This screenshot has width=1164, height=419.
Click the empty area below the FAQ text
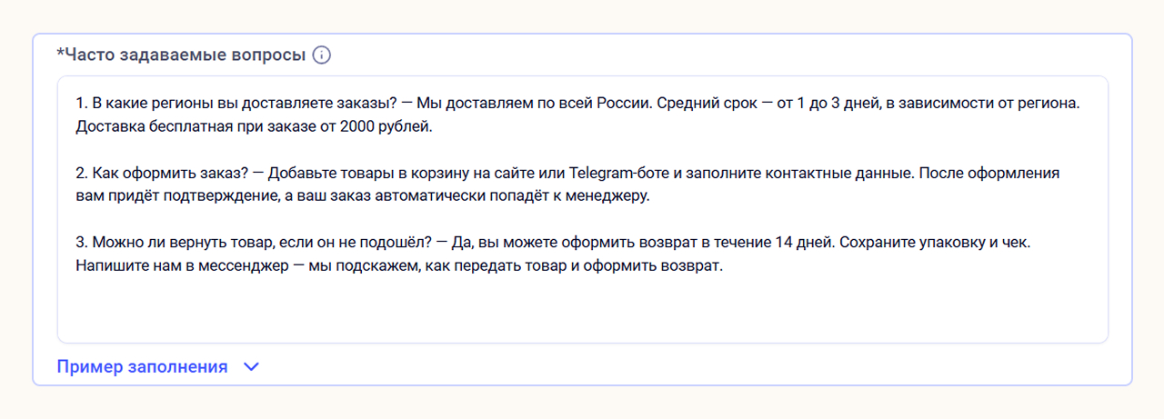click(582, 312)
